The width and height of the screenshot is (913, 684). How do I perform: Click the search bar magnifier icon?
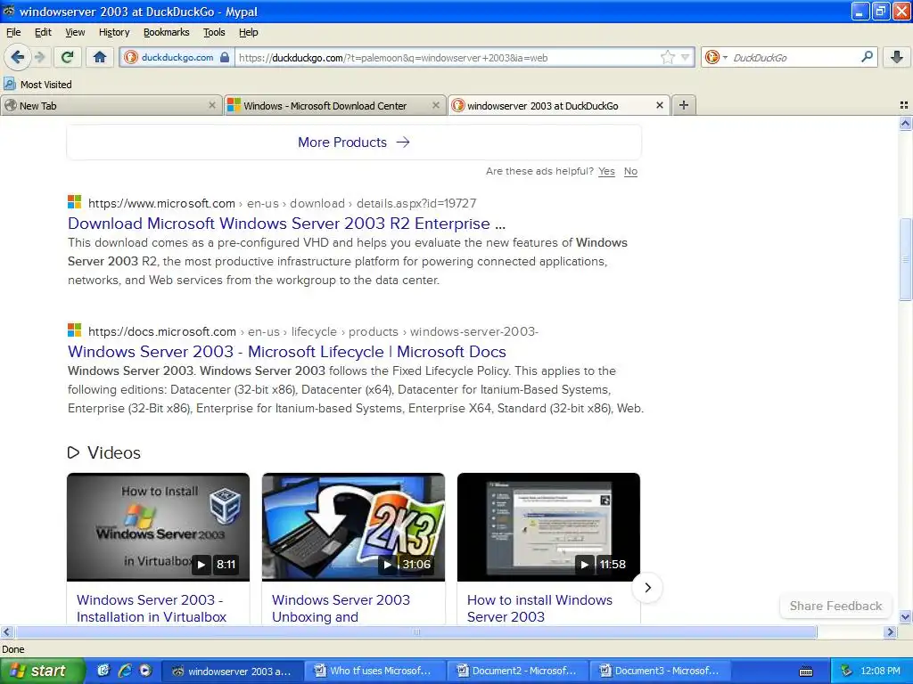click(x=867, y=56)
